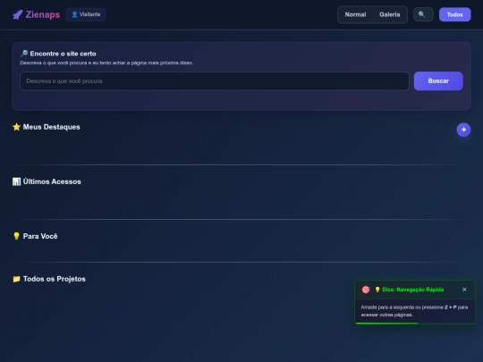483x362 pixels.
Task: Switch to Normal view mode
Action: click(355, 14)
